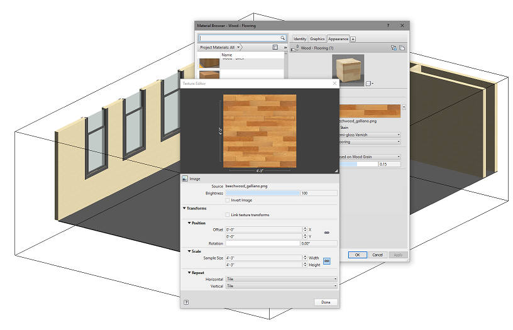Click the Offset Y input field
The width and height of the screenshot is (513, 330).
pyautogui.click(x=263, y=236)
